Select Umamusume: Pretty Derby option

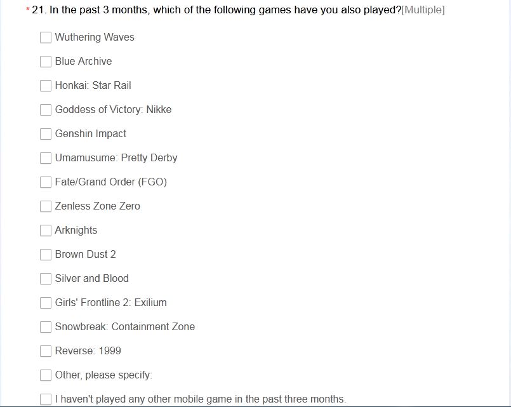(46, 158)
